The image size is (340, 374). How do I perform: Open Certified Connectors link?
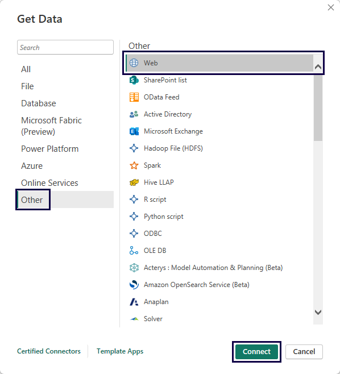49,351
